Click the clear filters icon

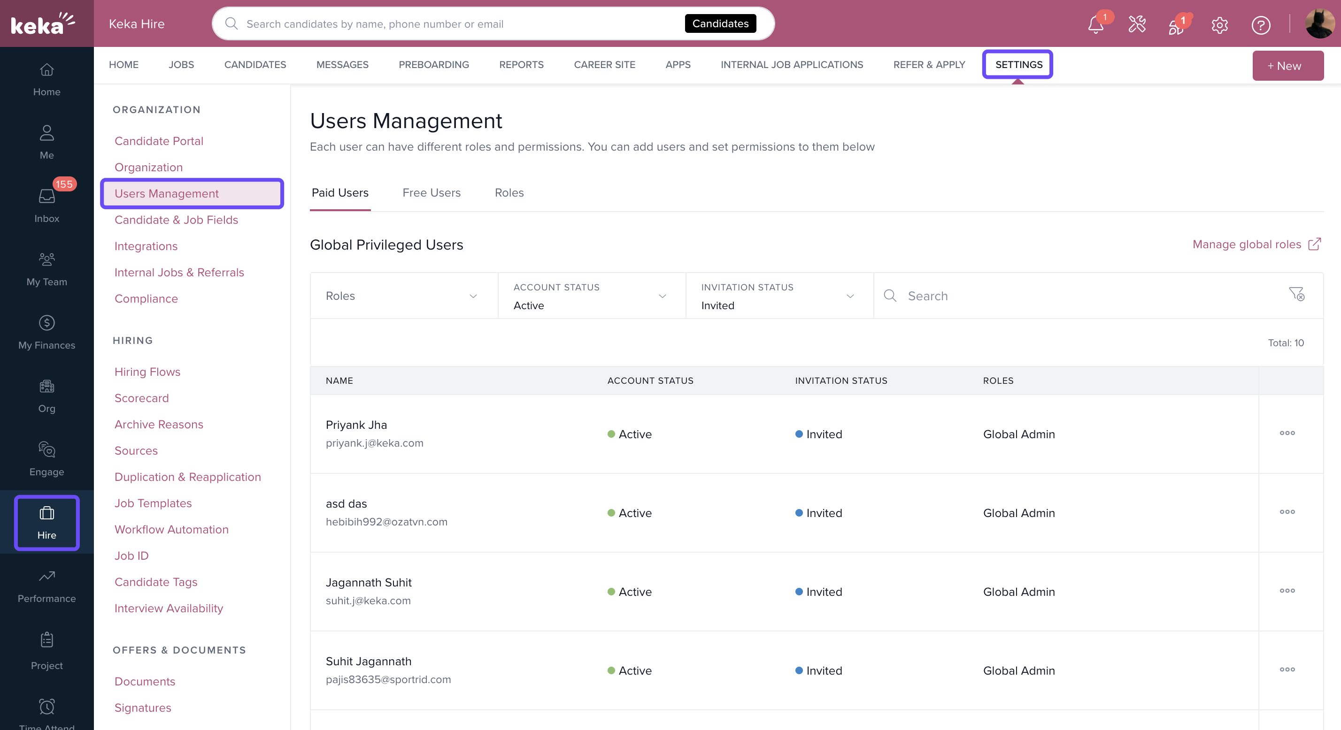coord(1296,295)
